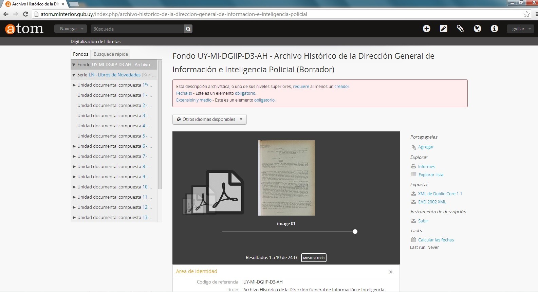
Task: Expand Unidad documental compuesta 6 tree node
Action: click(74, 146)
